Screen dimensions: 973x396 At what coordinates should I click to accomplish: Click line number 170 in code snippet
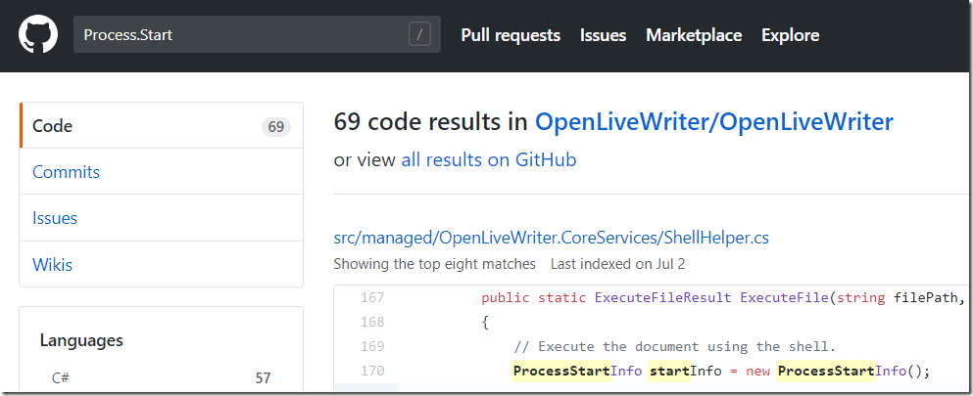point(372,371)
